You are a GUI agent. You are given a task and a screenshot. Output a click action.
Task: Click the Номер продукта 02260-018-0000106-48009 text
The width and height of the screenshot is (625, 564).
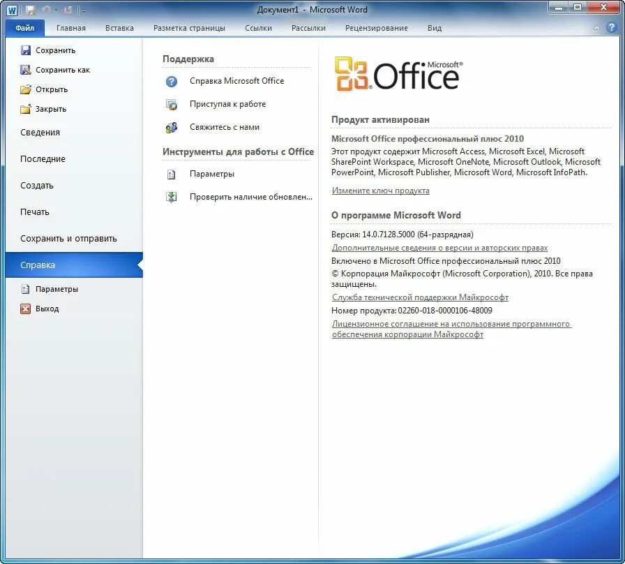coord(412,311)
